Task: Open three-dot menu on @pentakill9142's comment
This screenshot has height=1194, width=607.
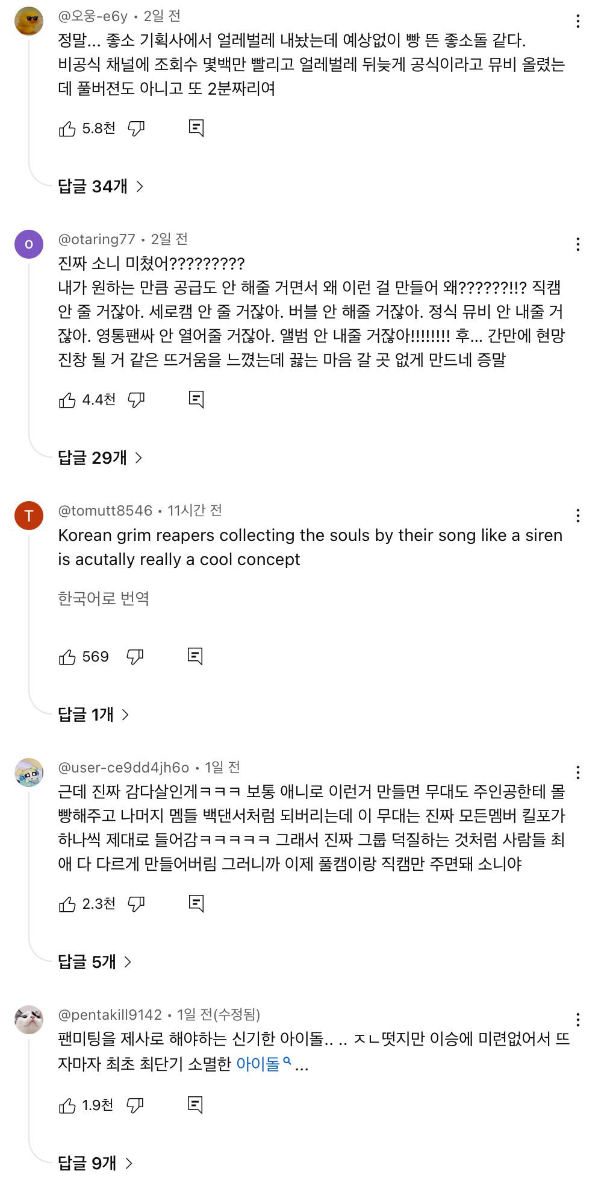Action: (578, 1020)
